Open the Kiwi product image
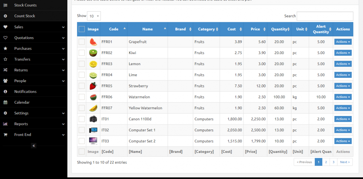Image resolution: width=363 pixels, height=179 pixels. [x=93, y=53]
